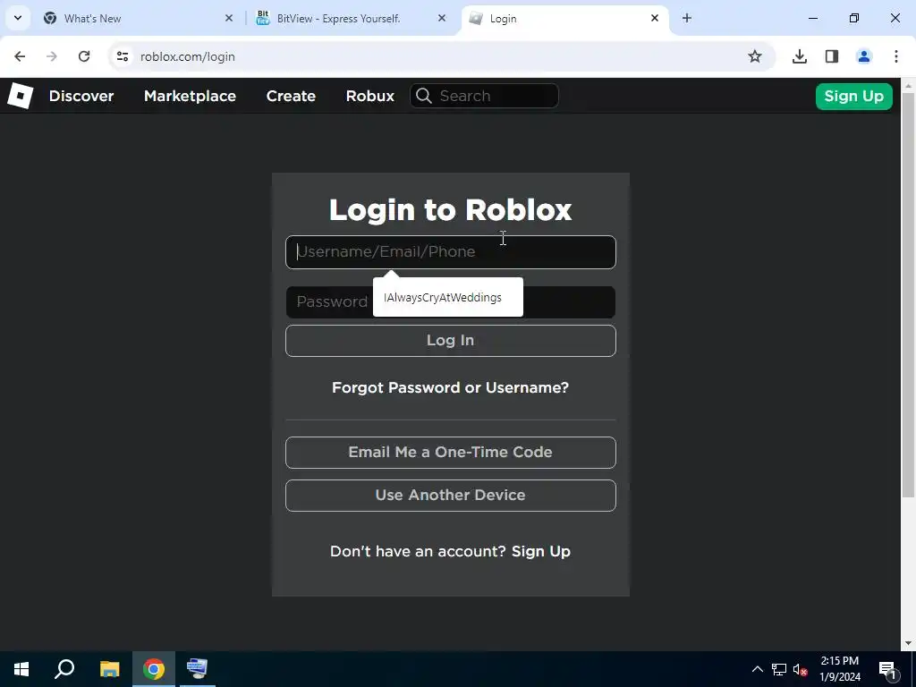
Task: Click the Roblox logo icon
Action: coord(21,96)
